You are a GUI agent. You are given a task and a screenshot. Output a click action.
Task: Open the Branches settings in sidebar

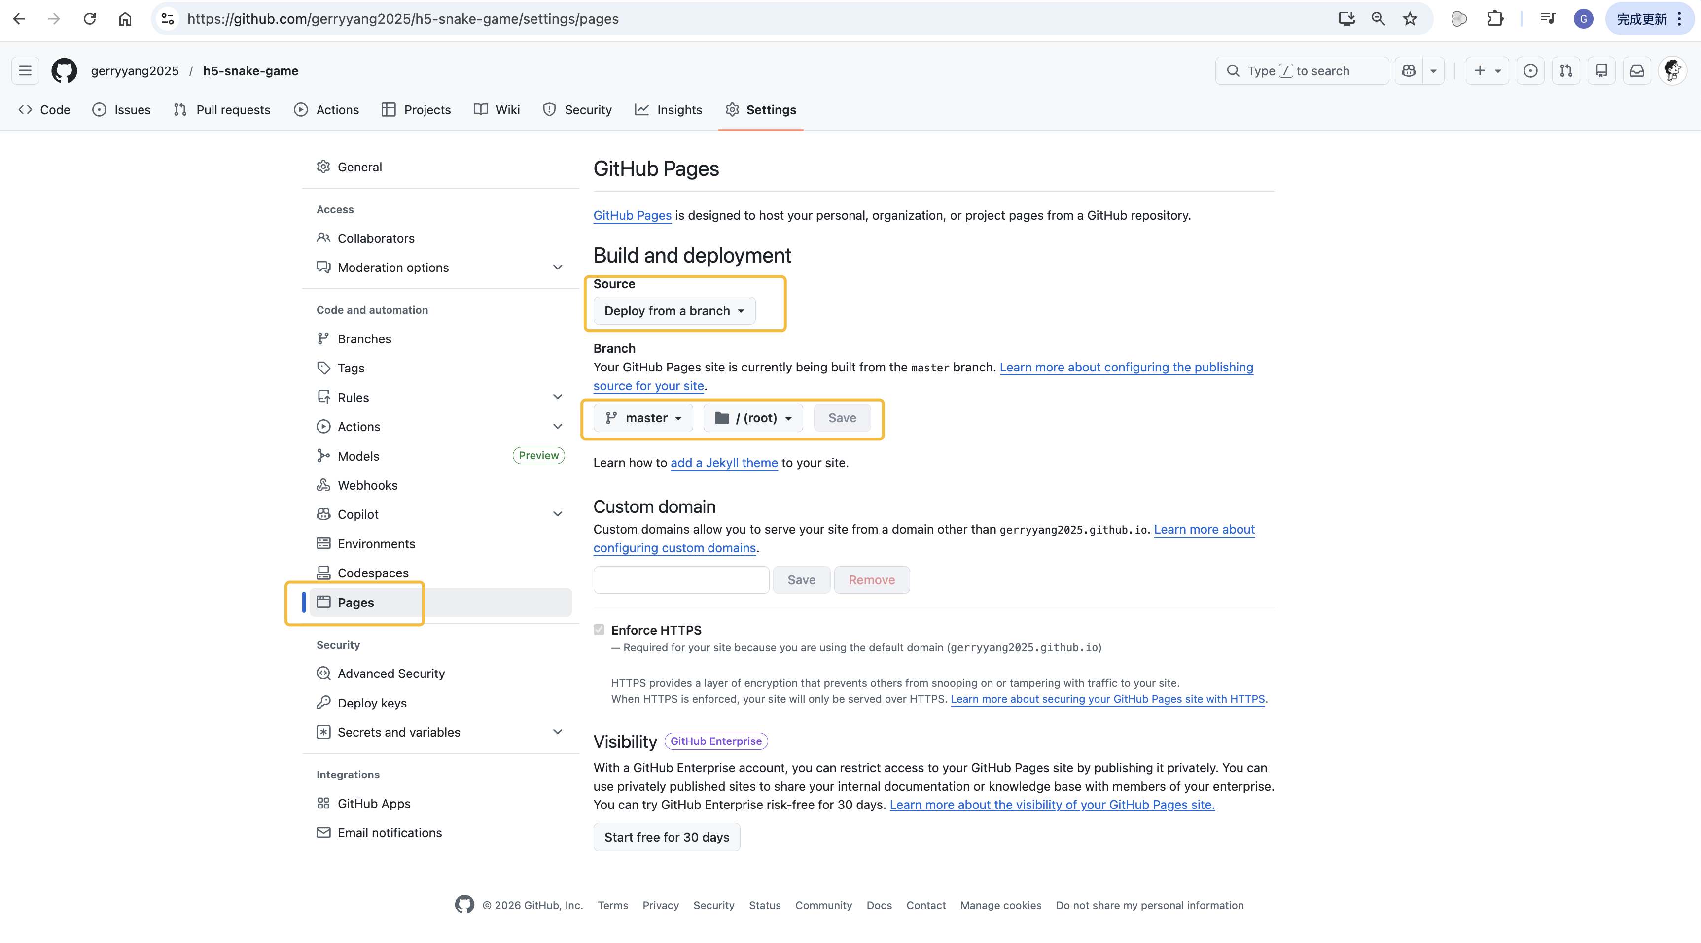tap(364, 338)
